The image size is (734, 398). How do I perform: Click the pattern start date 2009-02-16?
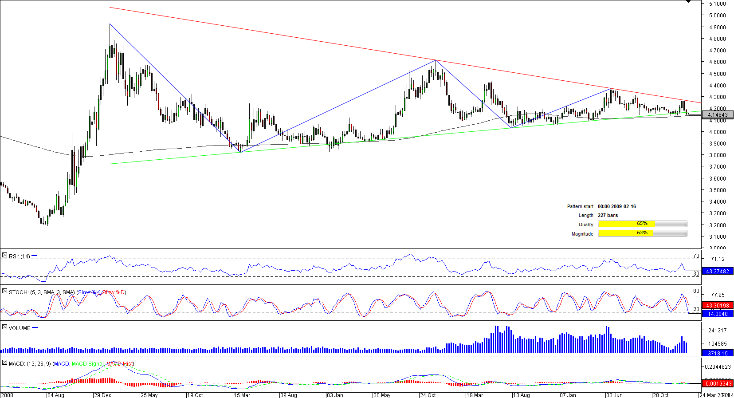616,206
